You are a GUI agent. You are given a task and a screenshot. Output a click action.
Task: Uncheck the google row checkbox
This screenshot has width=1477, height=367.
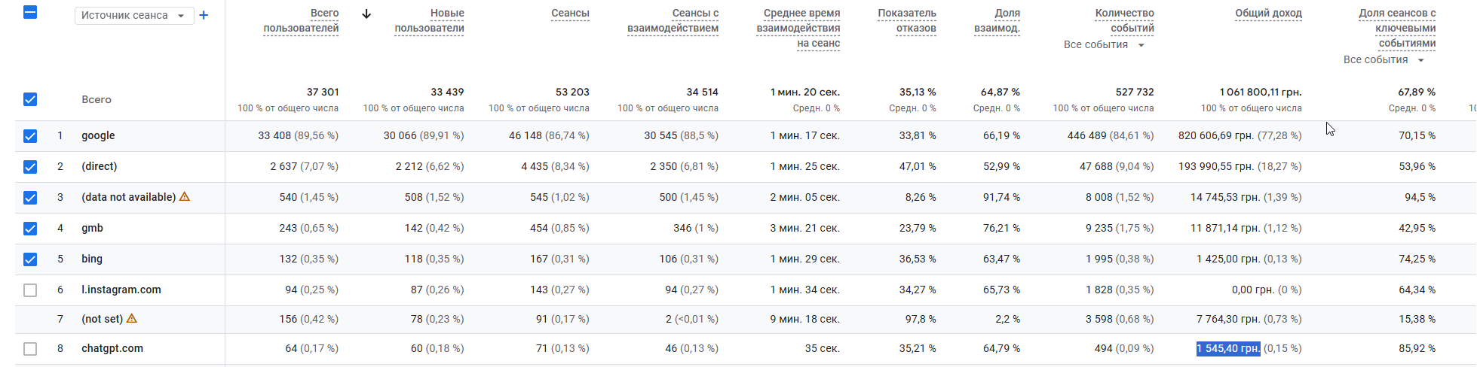[30, 136]
